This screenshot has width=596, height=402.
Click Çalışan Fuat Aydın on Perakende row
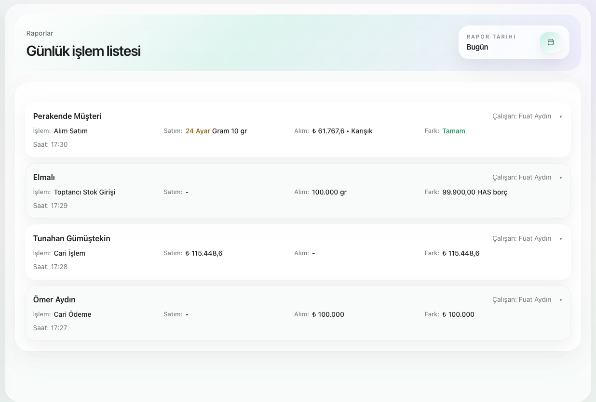[522, 117]
